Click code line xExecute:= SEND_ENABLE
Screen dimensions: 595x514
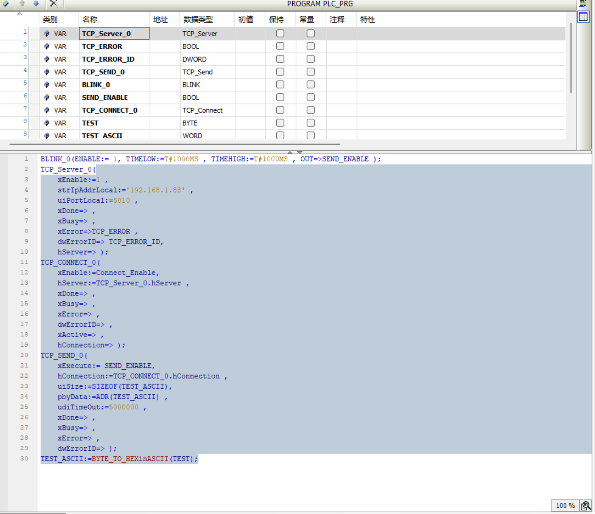106,366
